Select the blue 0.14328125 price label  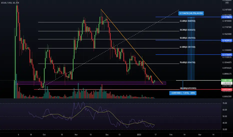pyautogui.click(x=227, y=40)
